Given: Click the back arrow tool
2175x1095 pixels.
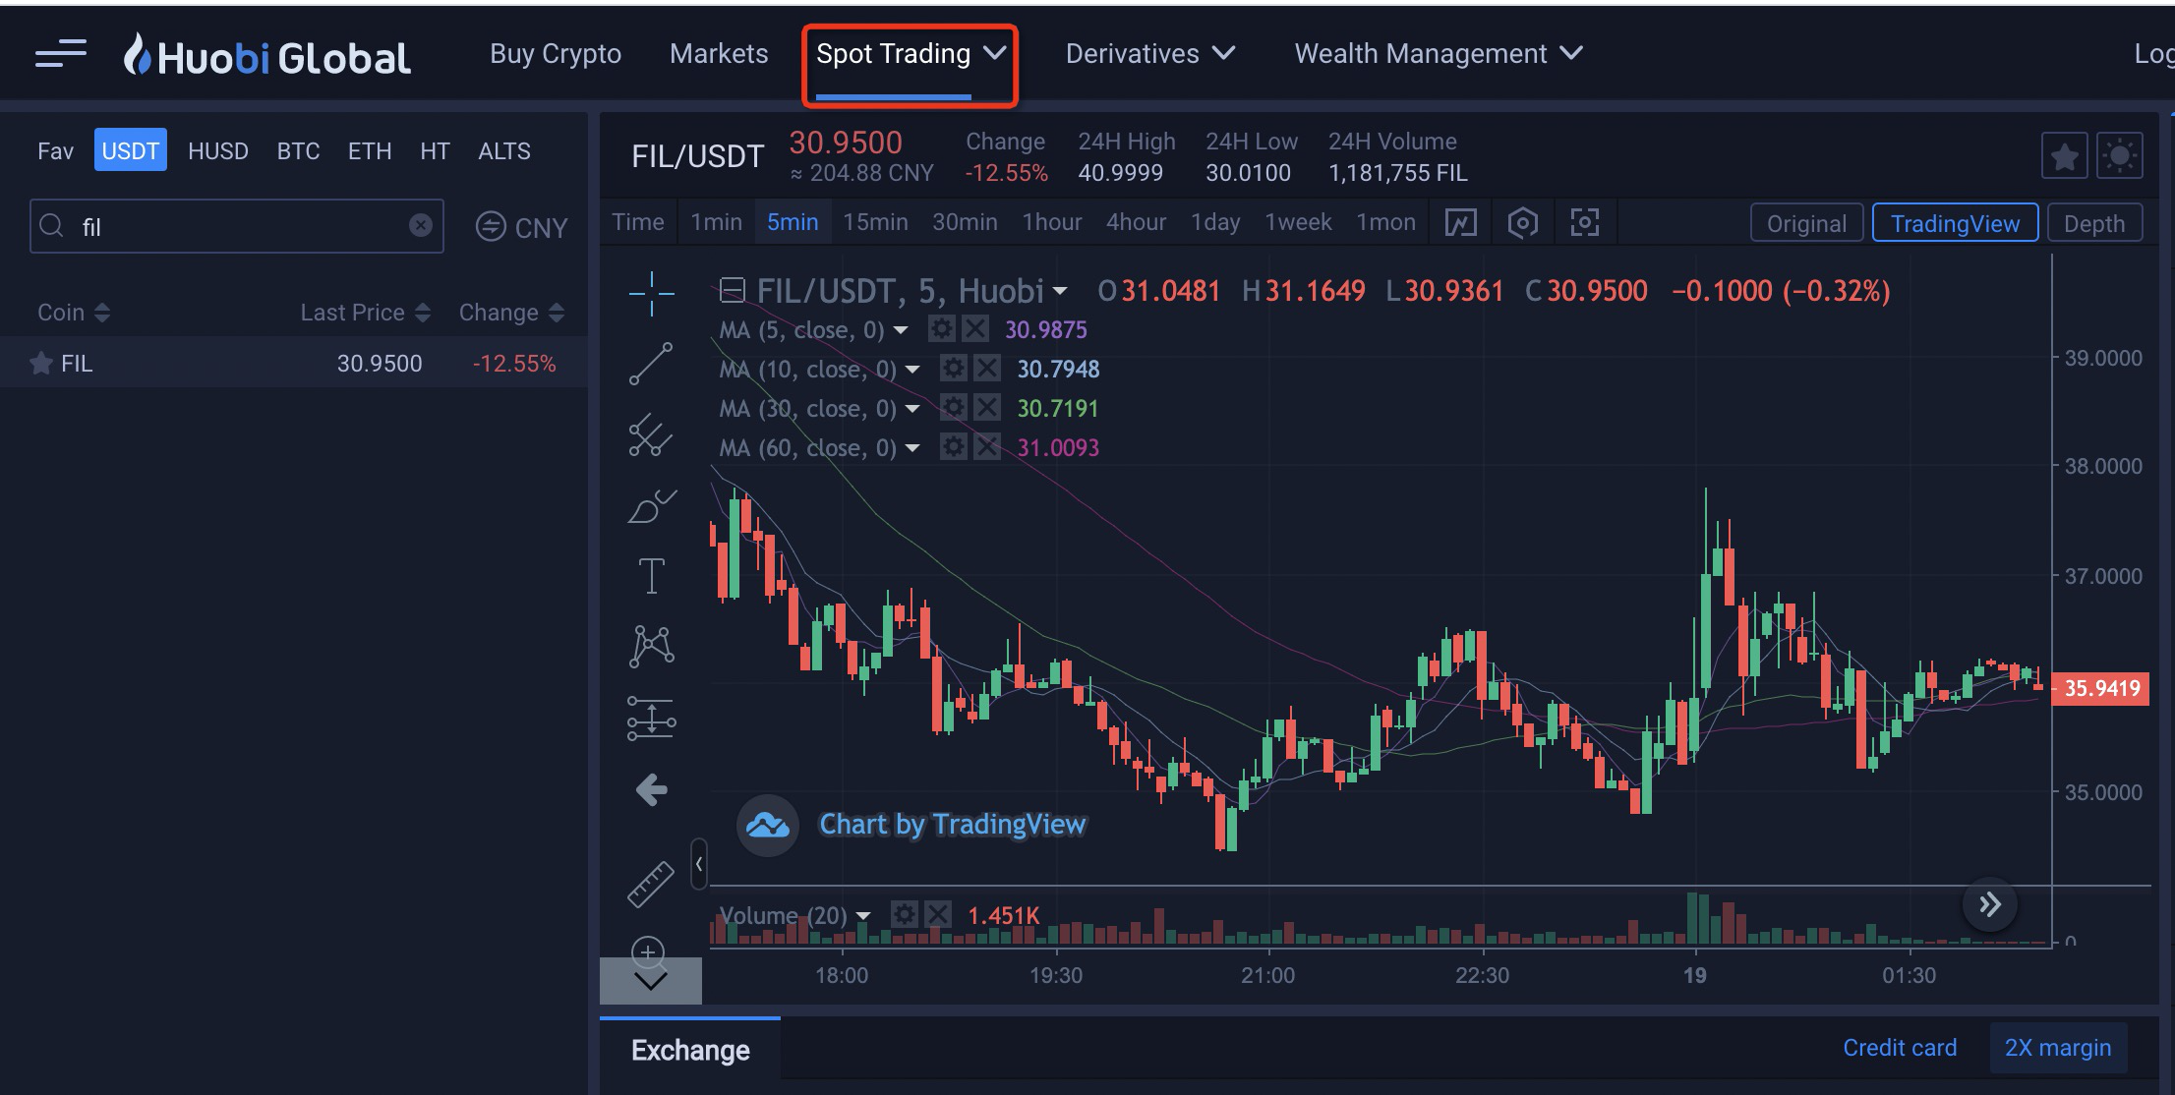Looking at the screenshot, I should 651,789.
